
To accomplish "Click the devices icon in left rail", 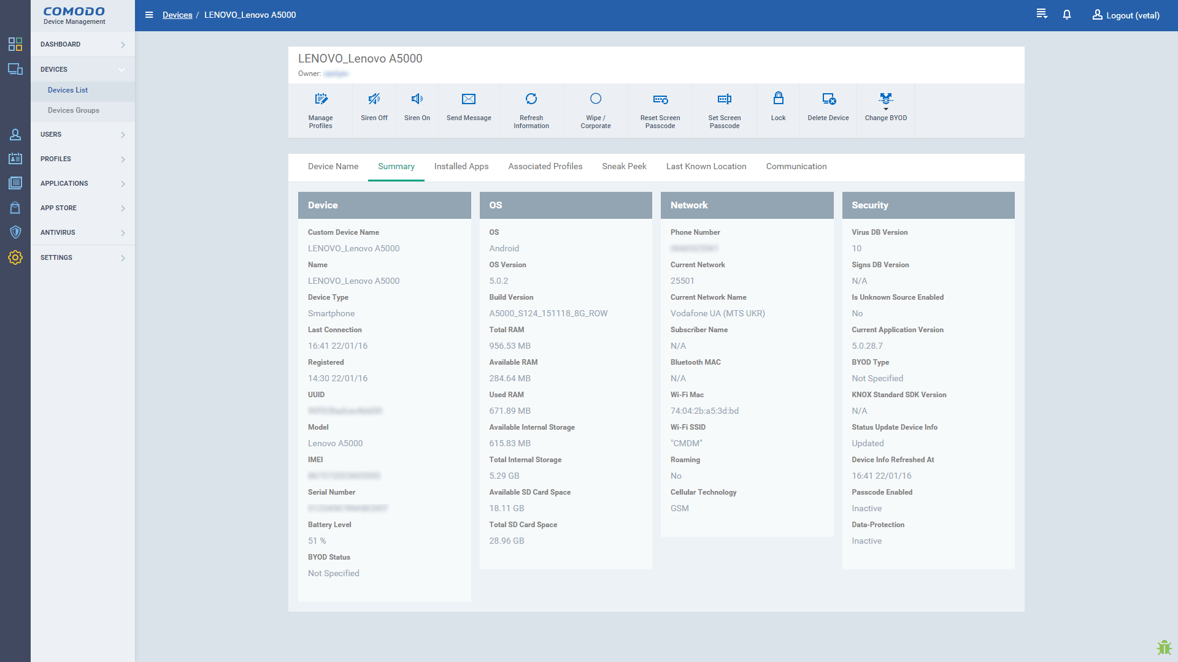I will [15, 69].
